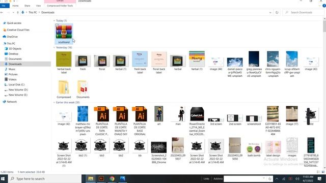Open address bar history dropdown
326x183 pixels.
tap(270, 12)
